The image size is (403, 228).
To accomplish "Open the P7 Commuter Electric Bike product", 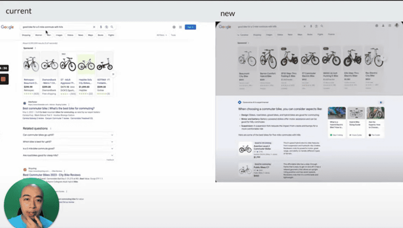I will (x=311, y=68).
